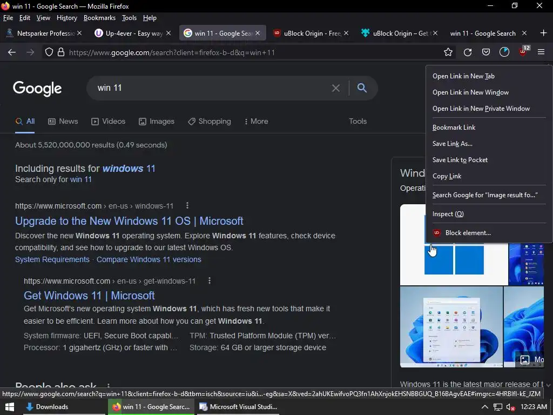Click the Google logo
The width and height of the screenshot is (553, 415).
coord(37,88)
